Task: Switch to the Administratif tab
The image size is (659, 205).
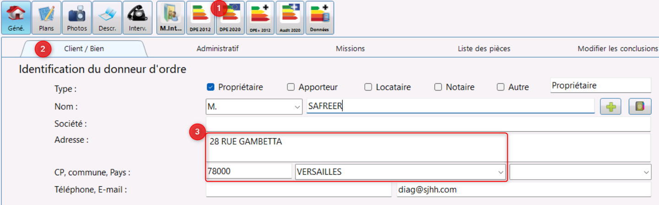Action: 218,49
